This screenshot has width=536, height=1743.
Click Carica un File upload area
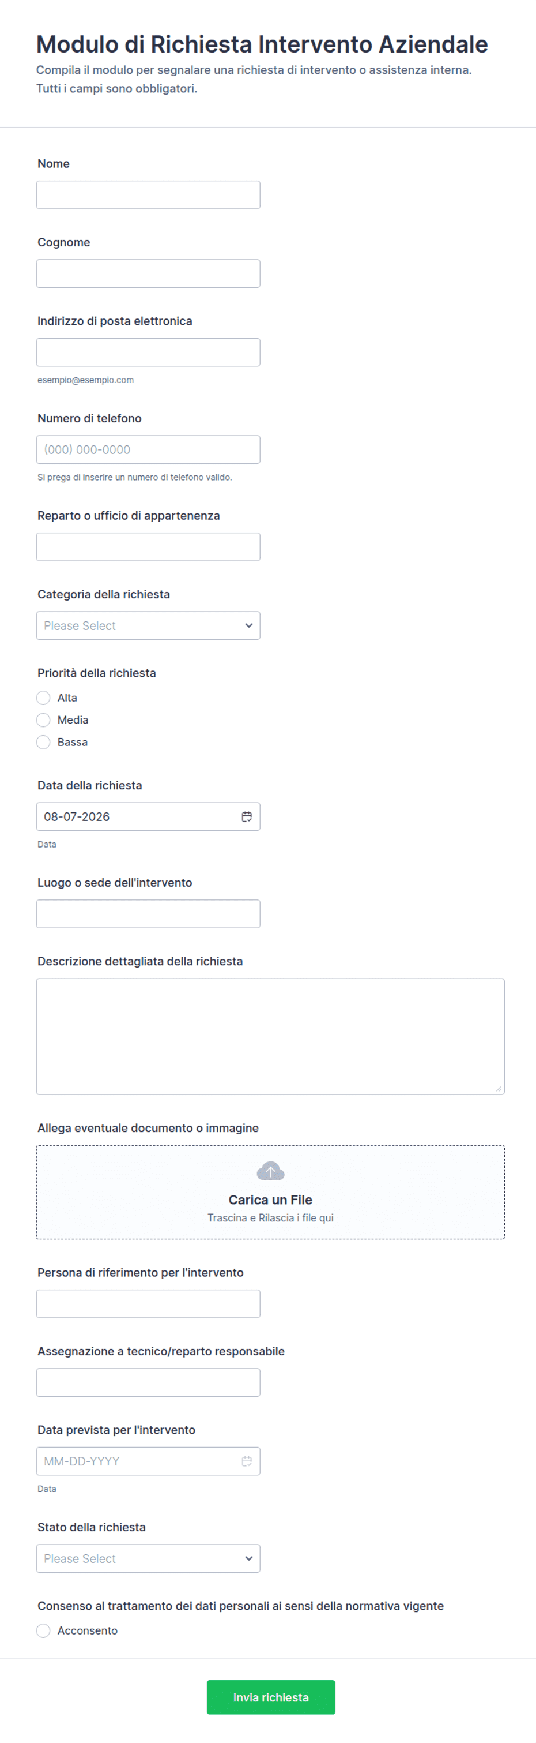coord(270,1192)
